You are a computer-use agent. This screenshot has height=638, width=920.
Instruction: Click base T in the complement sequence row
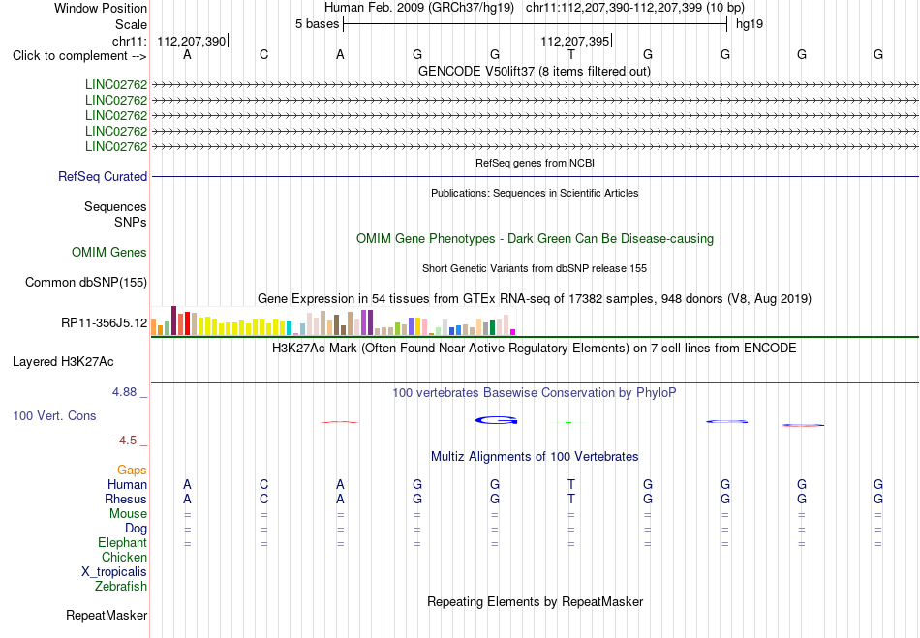571,55
